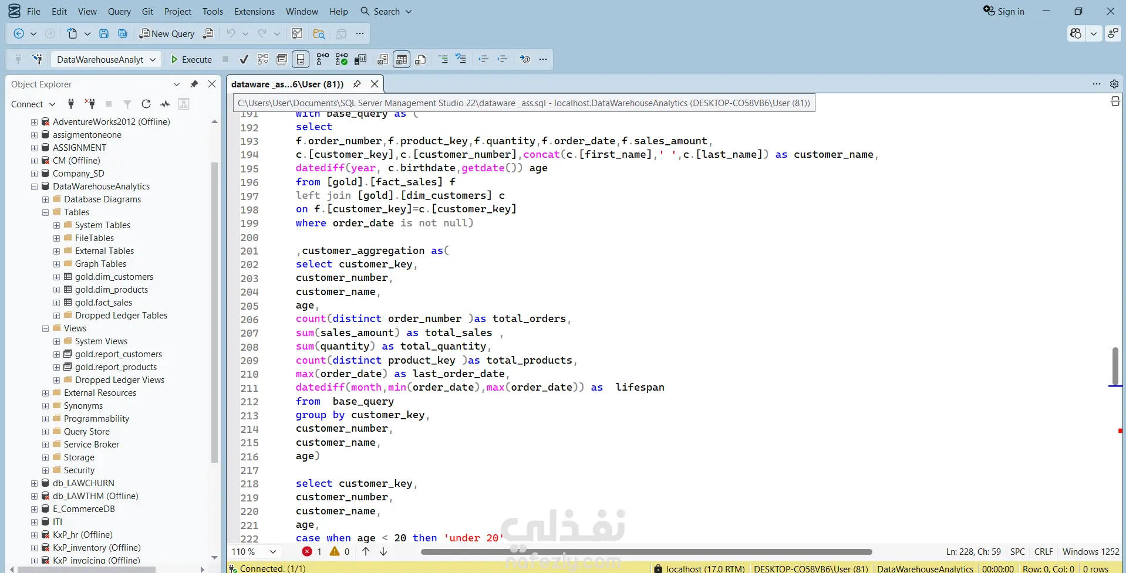Click Object Explorer activity monitor pulse icon
Screen dimensions: 1126x573
coord(165,104)
